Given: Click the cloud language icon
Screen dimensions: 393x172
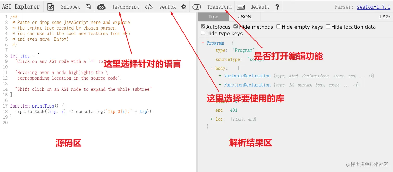Looking at the screenshot, I should tap(101, 7).
